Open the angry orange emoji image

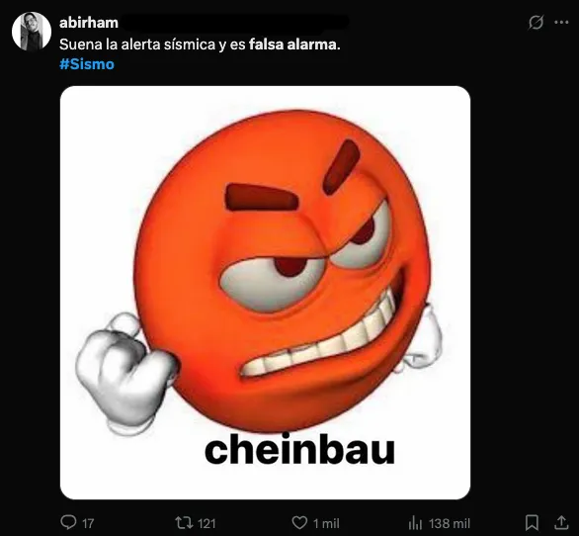coord(265,293)
